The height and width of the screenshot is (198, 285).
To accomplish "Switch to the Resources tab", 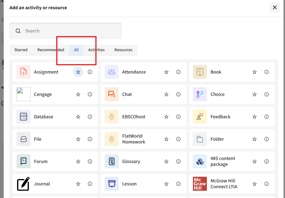I will [x=123, y=50].
